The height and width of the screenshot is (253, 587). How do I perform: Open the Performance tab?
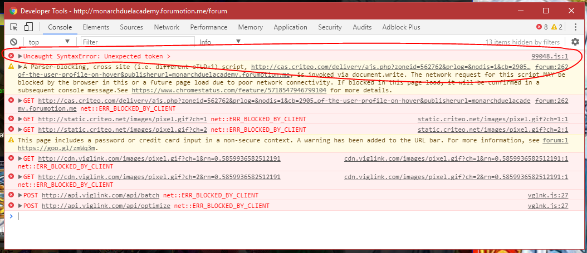pos(208,27)
